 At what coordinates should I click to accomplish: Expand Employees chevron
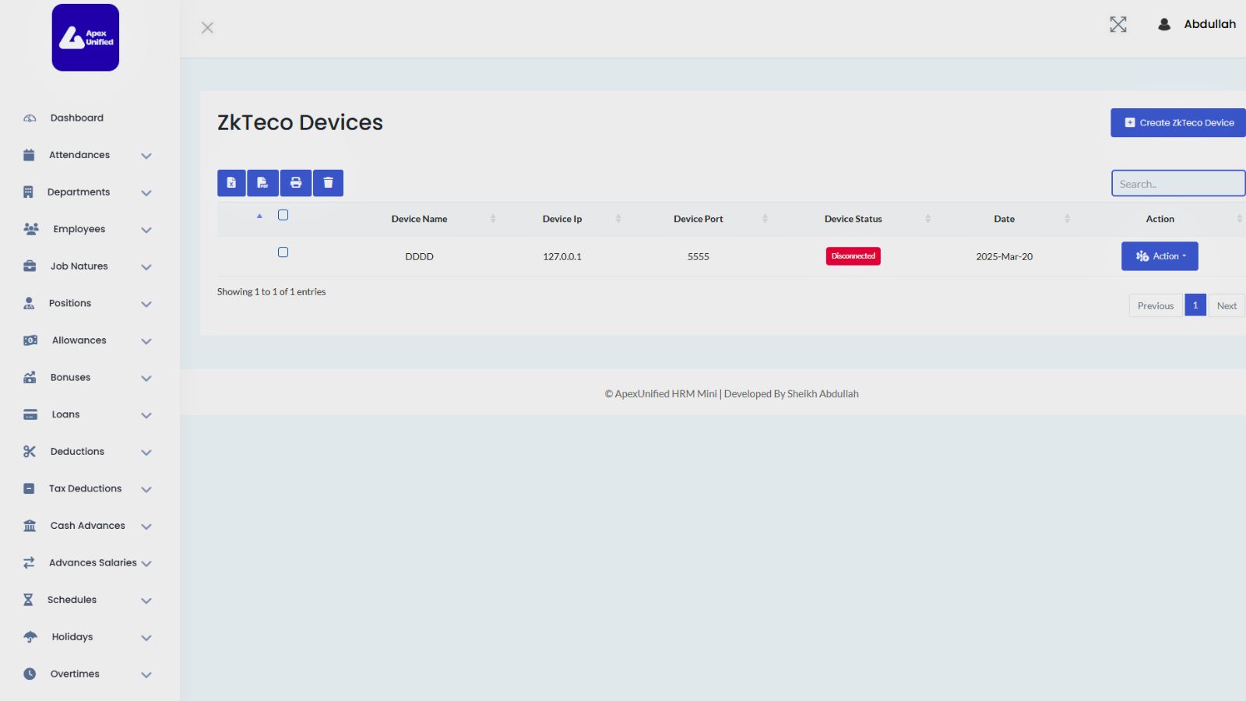(x=146, y=230)
